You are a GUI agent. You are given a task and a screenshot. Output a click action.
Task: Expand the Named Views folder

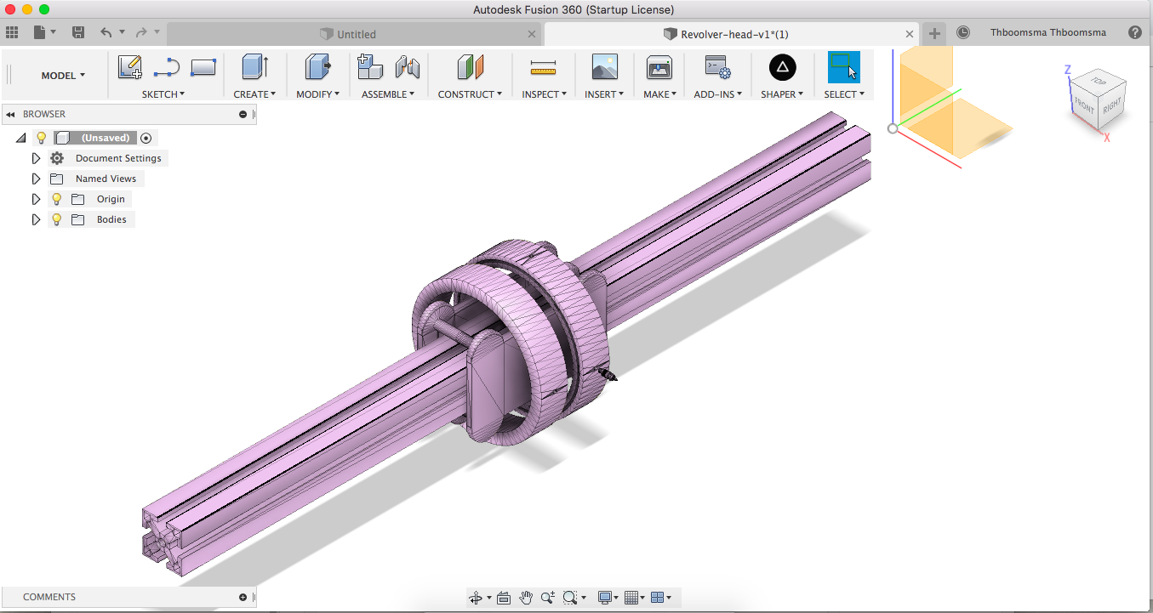(36, 179)
